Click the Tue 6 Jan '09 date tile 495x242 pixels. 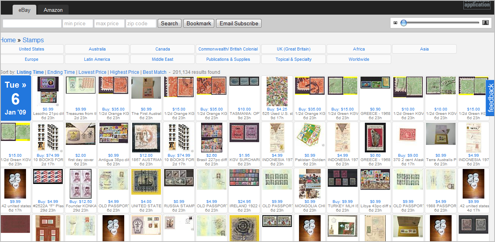pos(15,98)
